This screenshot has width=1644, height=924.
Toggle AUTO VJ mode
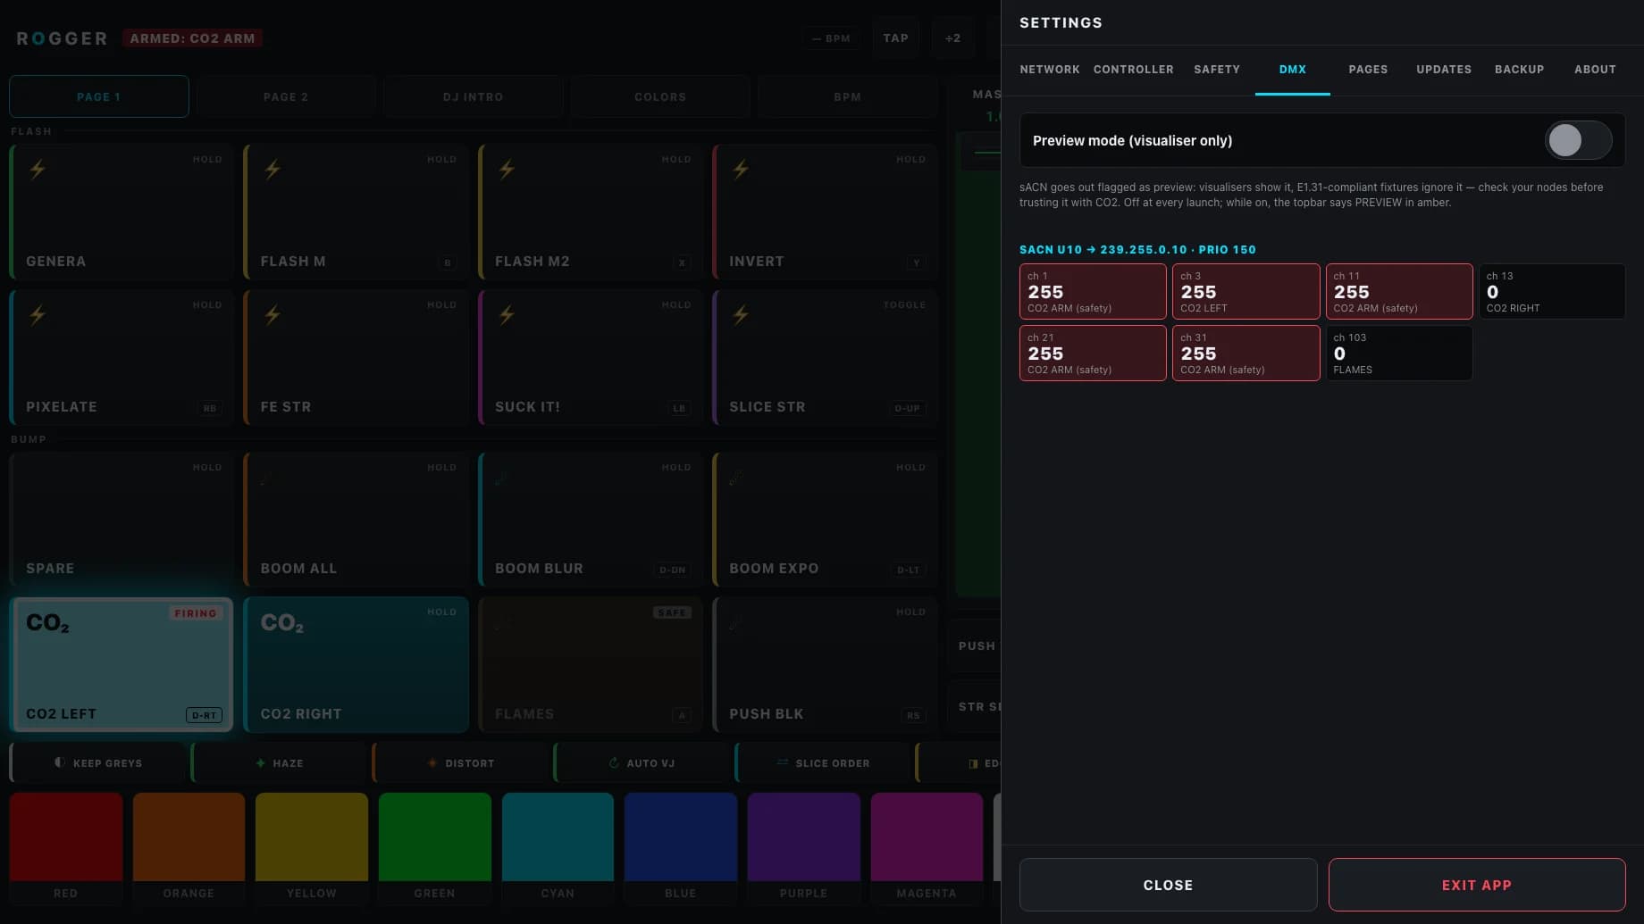coord(642,763)
